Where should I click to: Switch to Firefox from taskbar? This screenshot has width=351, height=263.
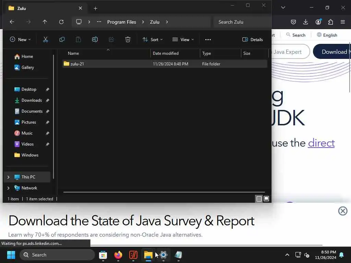click(x=118, y=255)
